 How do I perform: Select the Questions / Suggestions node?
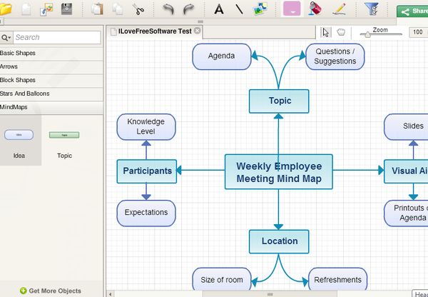pyautogui.click(x=335, y=56)
